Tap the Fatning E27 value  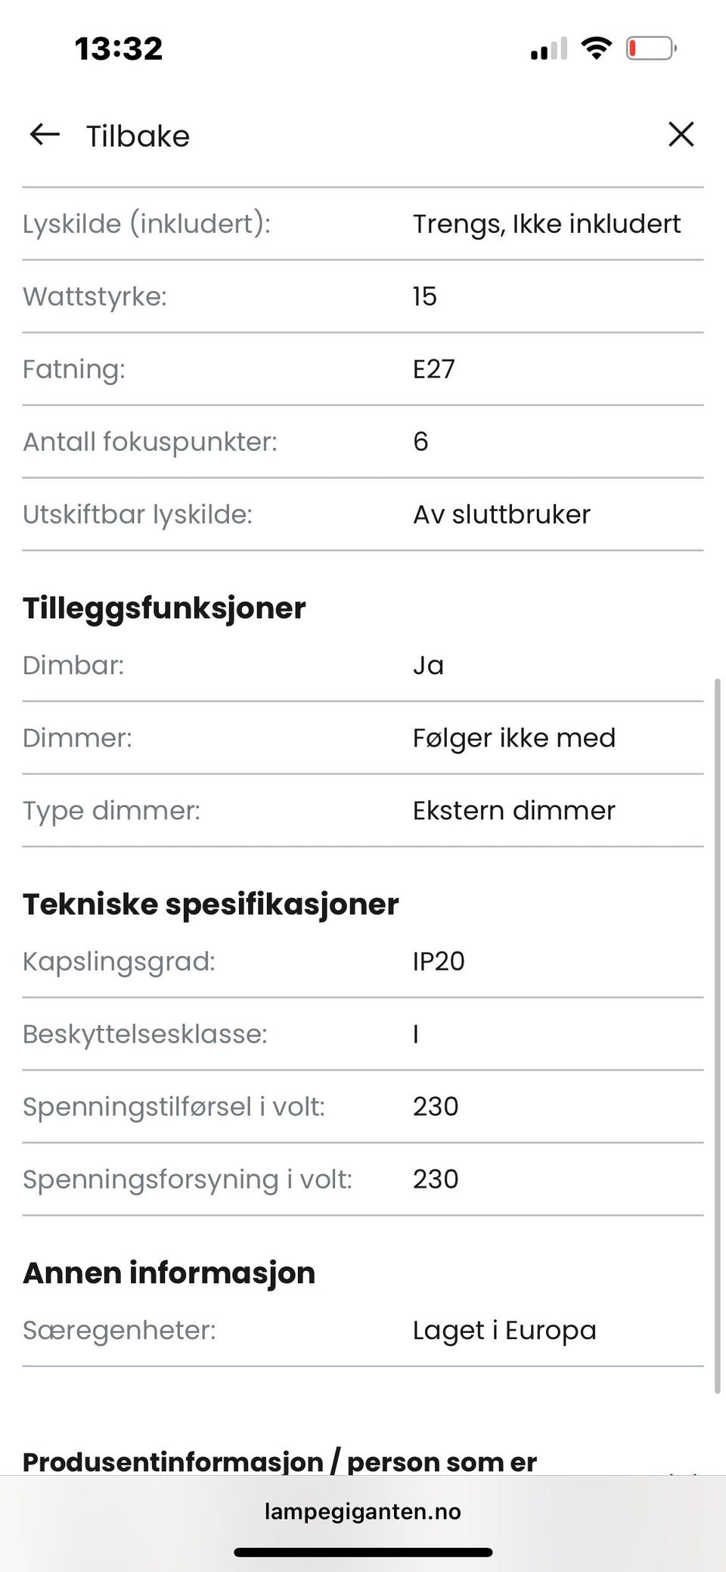coord(434,369)
